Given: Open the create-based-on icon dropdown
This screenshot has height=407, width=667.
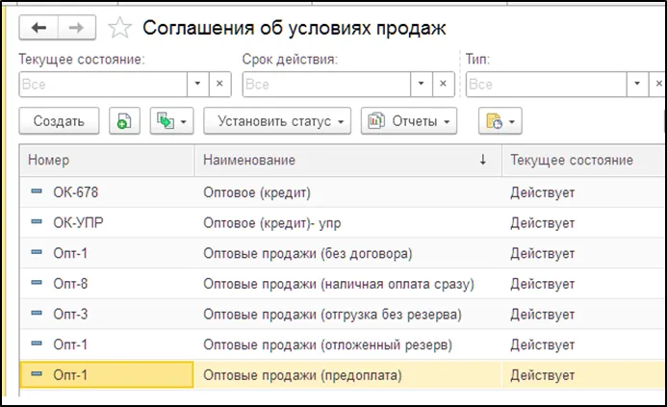Looking at the screenshot, I should [172, 121].
